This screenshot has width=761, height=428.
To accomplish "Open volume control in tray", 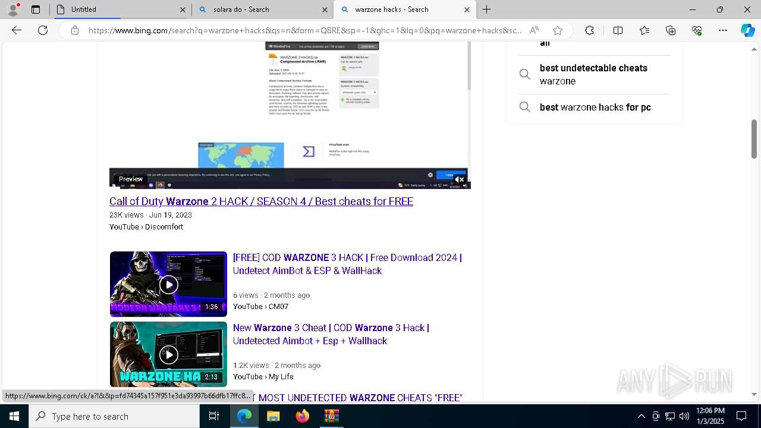I will click(684, 416).
